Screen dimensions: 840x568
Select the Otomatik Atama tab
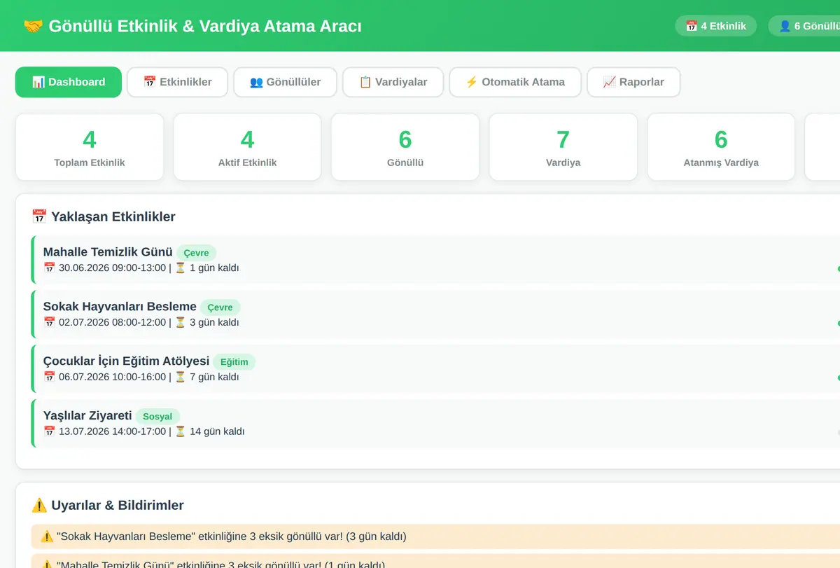coord(515,82)
